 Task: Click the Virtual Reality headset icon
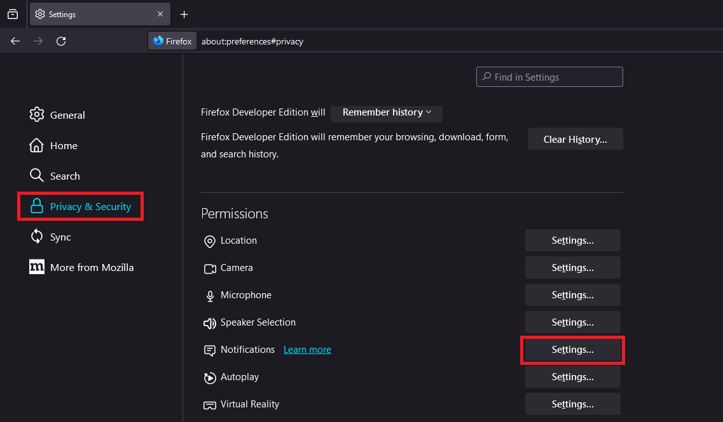210,405
